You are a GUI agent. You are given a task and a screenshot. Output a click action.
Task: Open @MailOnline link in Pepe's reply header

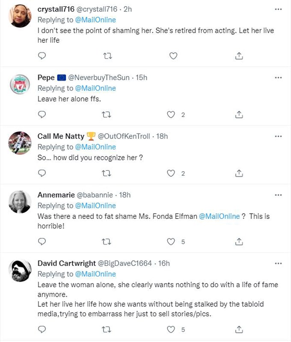(95, 88)
